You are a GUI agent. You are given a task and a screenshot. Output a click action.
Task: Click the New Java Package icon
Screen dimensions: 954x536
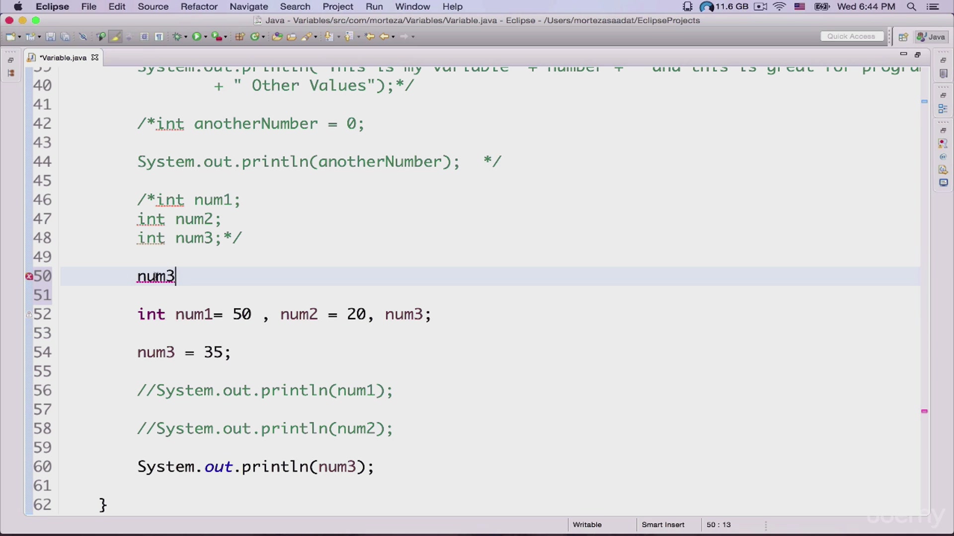click(240, 37)
